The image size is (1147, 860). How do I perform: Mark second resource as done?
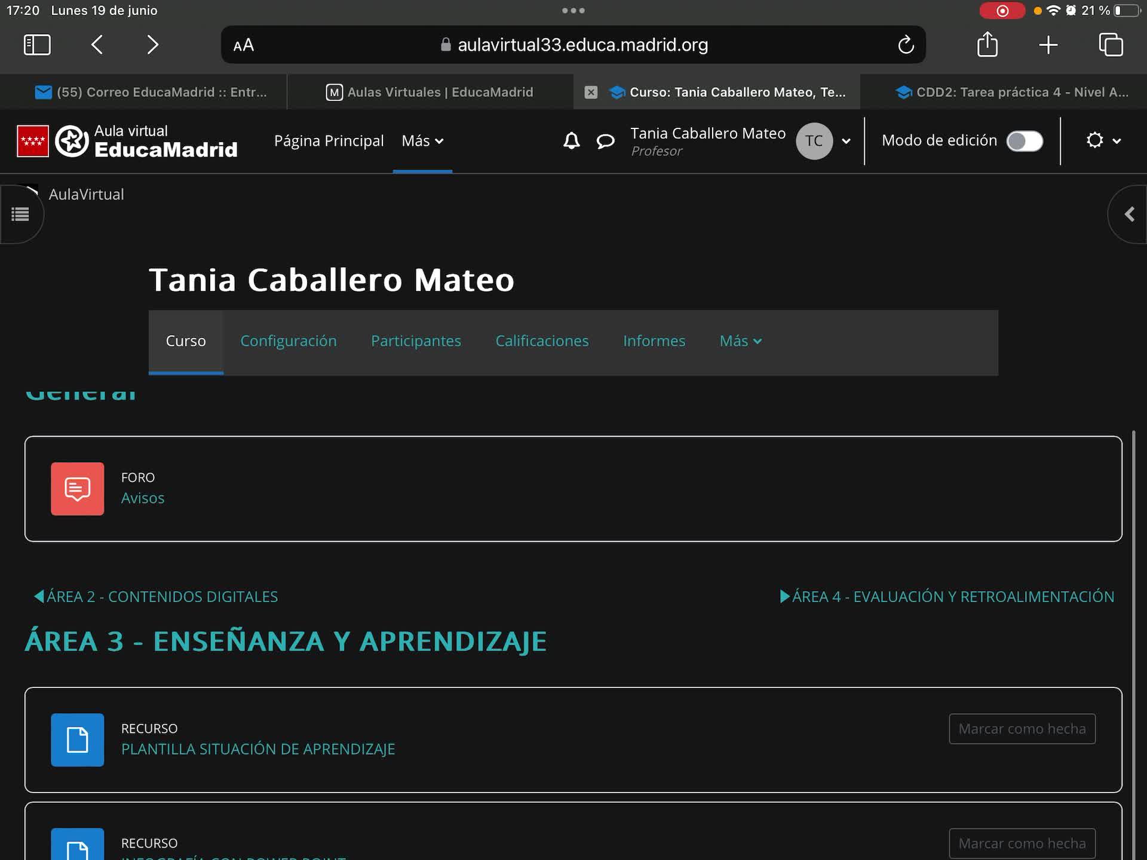(x=1022, y=843)
